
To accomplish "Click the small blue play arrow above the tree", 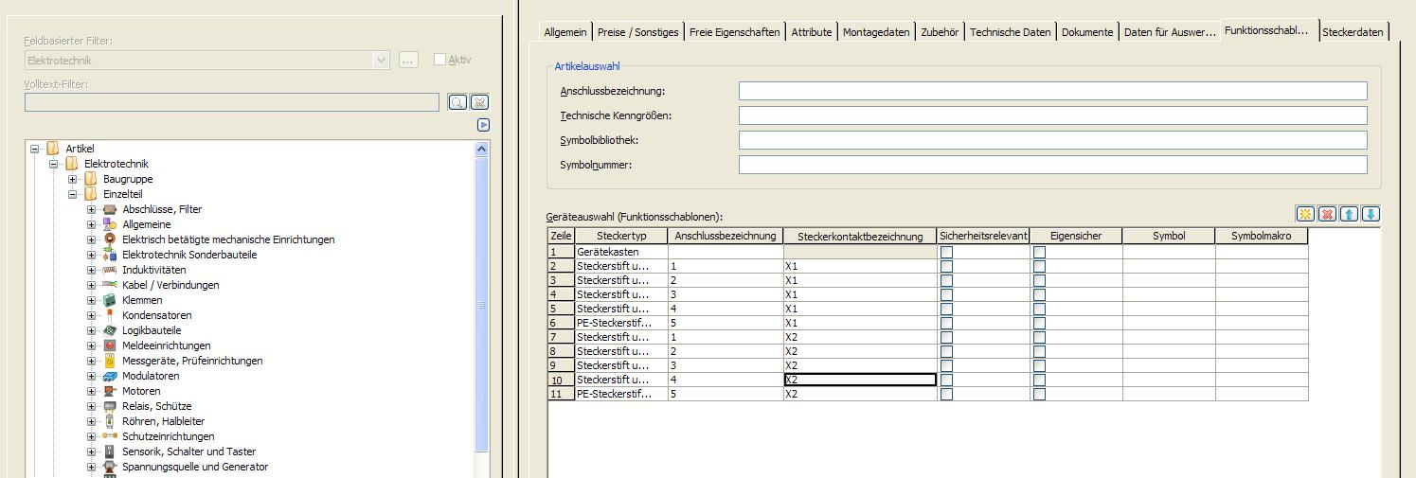I will coord(483,125).
